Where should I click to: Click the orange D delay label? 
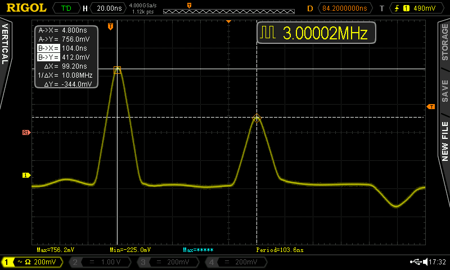310,8
